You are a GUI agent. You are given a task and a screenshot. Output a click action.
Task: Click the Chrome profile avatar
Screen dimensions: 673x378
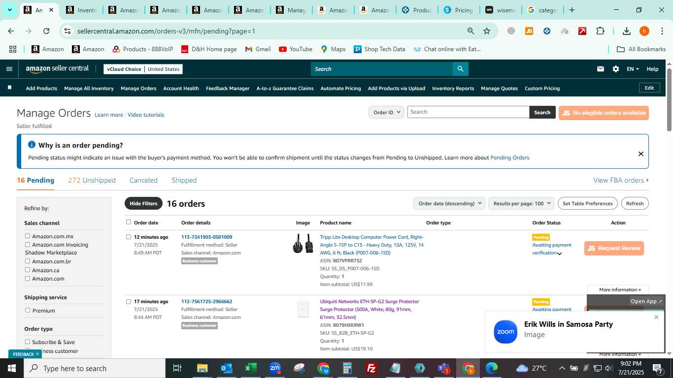coord(644,31)
